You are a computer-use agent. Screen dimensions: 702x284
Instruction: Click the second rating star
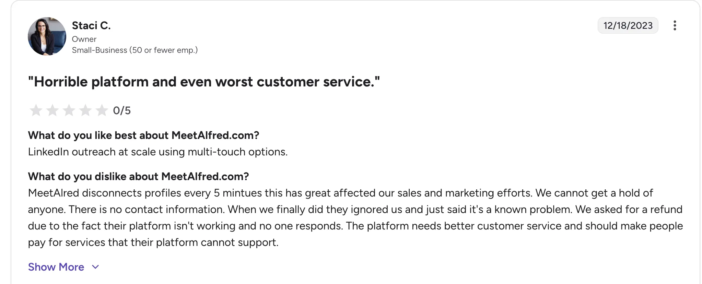[x=52, y=110]
